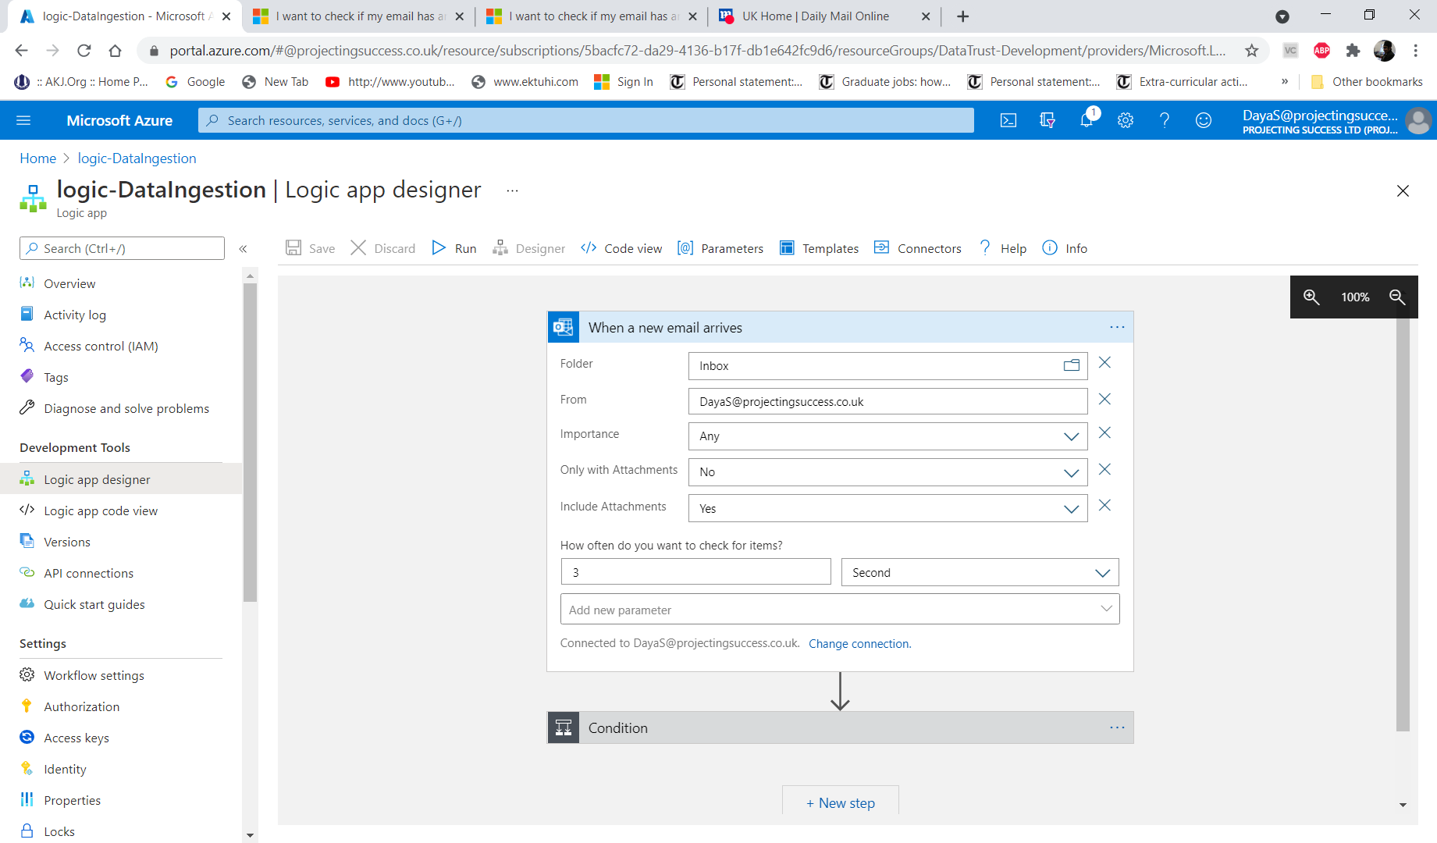The image size is (1437, 843).
Task: Open Logic app code view sidebar item
Action: point(101,510)
